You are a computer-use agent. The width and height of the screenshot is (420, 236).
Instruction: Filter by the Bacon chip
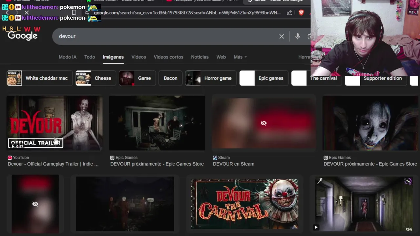[x=171, y=78]
